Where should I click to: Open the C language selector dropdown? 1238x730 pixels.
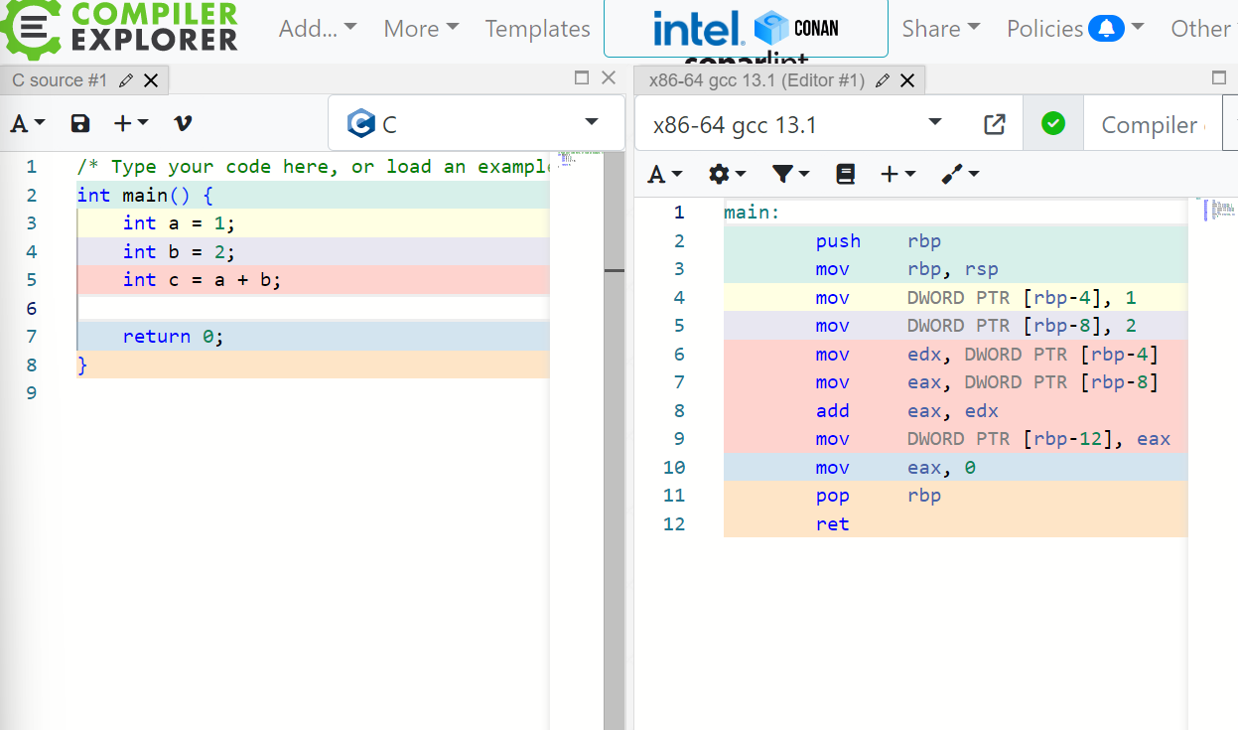(476, 123)
